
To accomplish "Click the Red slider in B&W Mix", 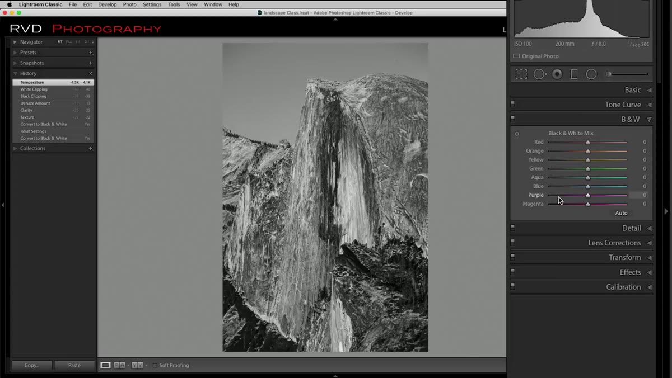I will coord(587,143).
